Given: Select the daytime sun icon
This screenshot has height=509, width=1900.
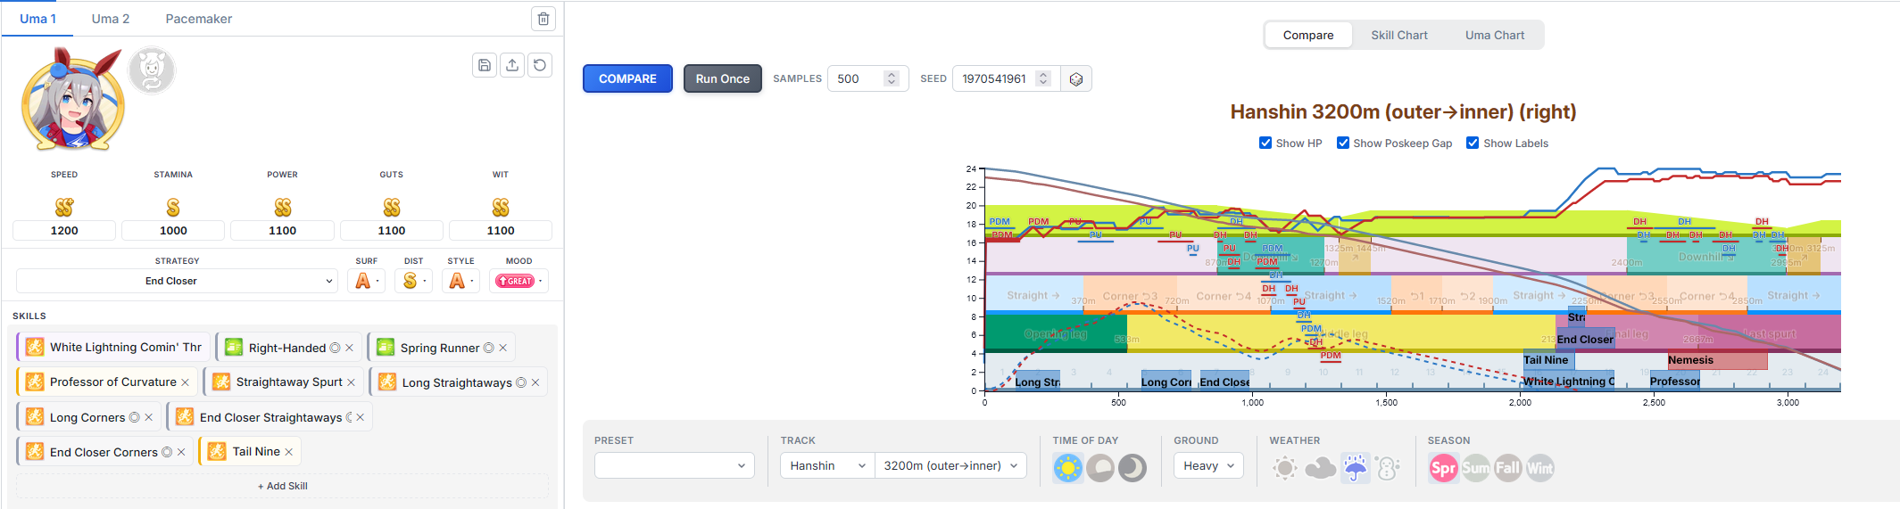Looking at the screenshot, I should click(1067, 467).
